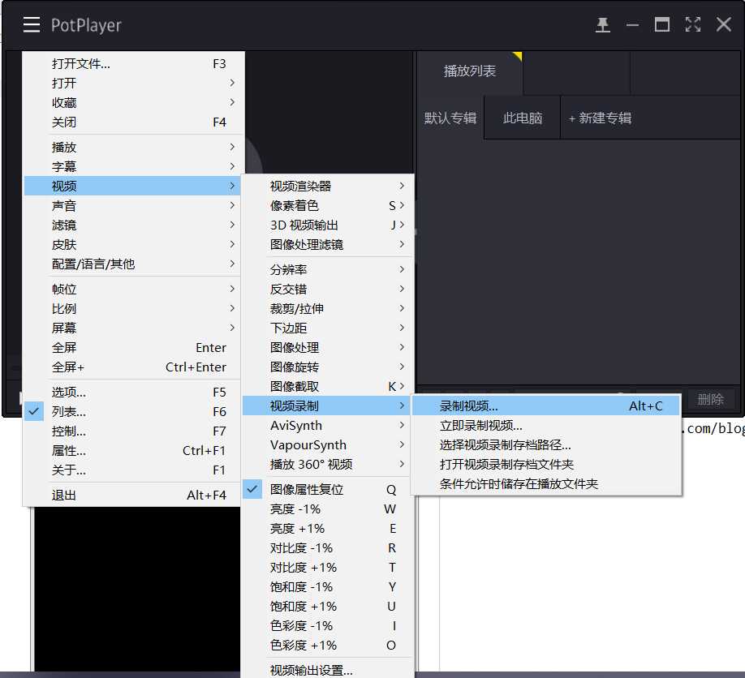Switch to the 播放列表 tab
745x678 pixels.
click(469, 71)
